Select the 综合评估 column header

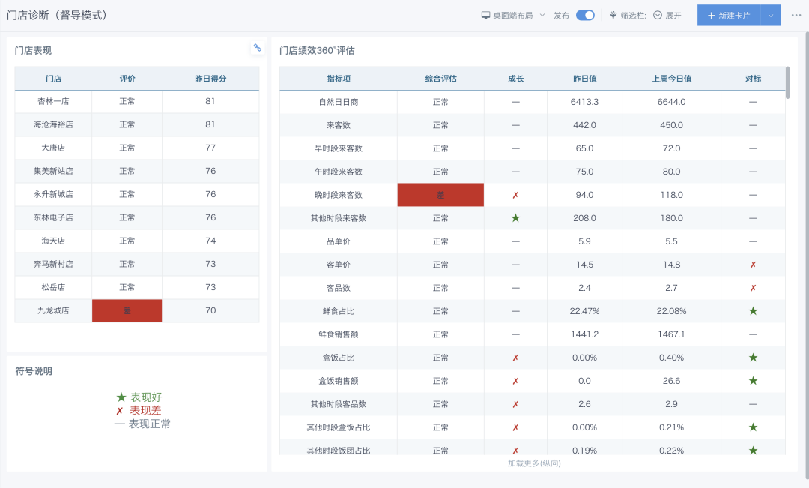point(440,78)
